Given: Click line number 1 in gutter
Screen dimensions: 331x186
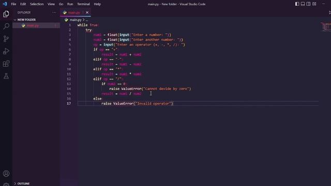Looking at the screenshot, I should (70, 25).
